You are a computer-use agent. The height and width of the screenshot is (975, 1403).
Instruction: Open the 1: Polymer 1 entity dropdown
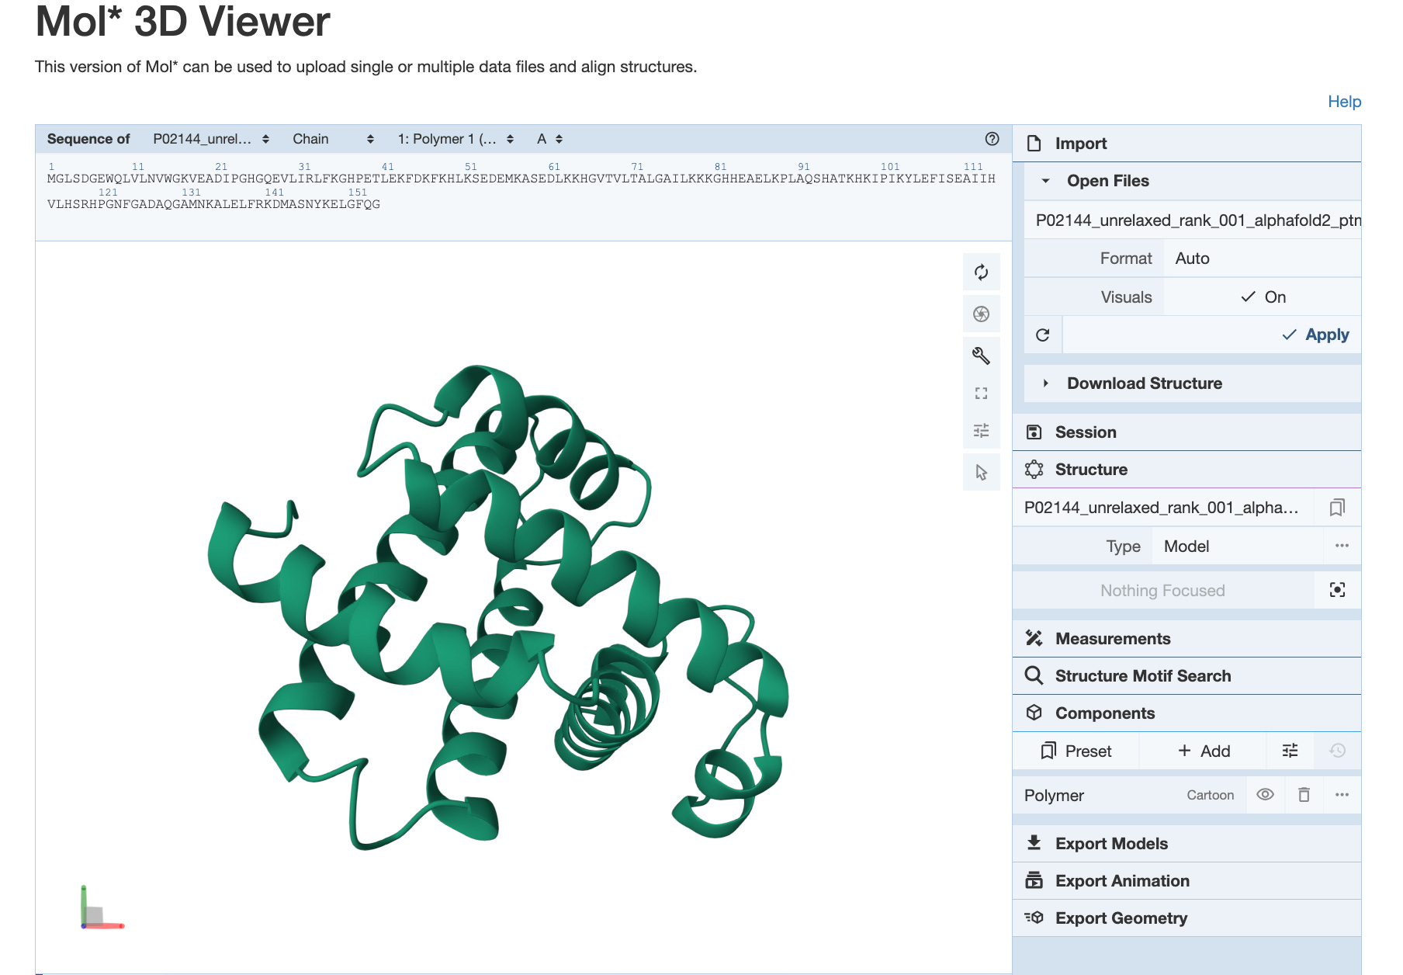[x=456, y=139]
